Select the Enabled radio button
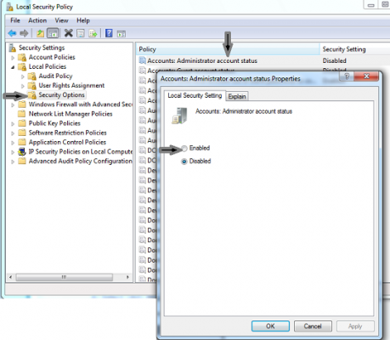The image size is (390, 340). coord(184,148)
